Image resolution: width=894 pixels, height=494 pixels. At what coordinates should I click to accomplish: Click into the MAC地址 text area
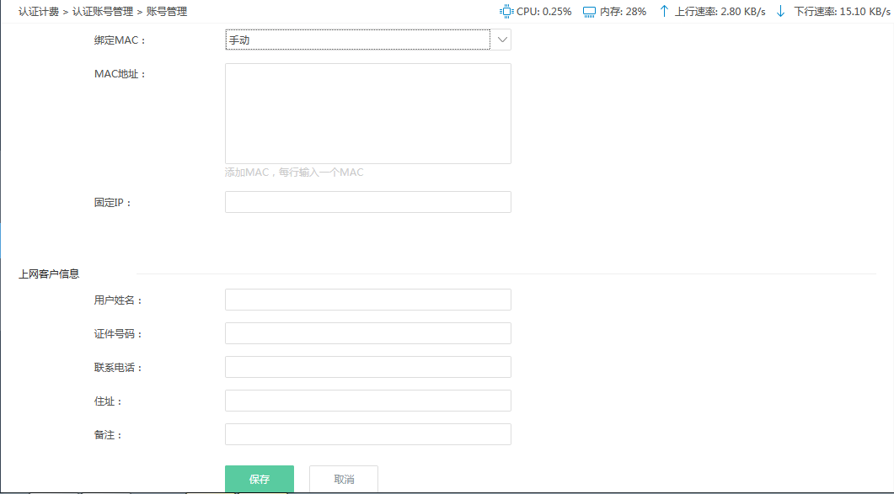(367, 114)
